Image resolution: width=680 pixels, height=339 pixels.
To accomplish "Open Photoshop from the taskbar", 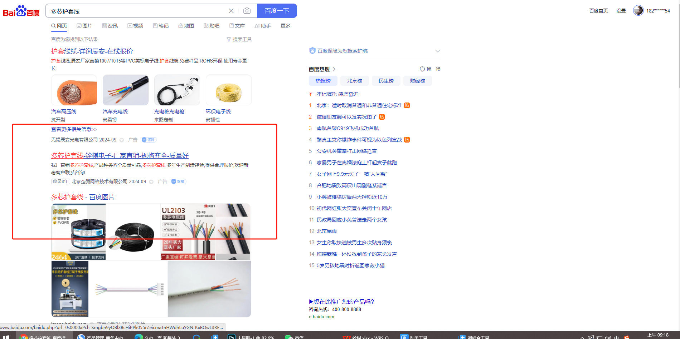I will pos(232,337).
